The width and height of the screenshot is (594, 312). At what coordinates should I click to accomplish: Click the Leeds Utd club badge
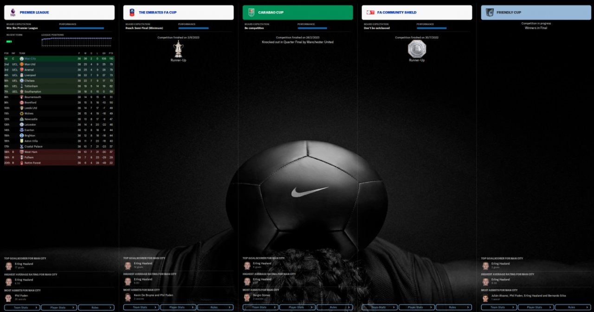point(22,108)
